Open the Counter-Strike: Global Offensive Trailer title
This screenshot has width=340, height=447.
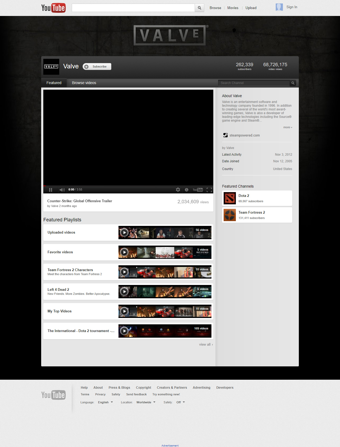[80, 201]
